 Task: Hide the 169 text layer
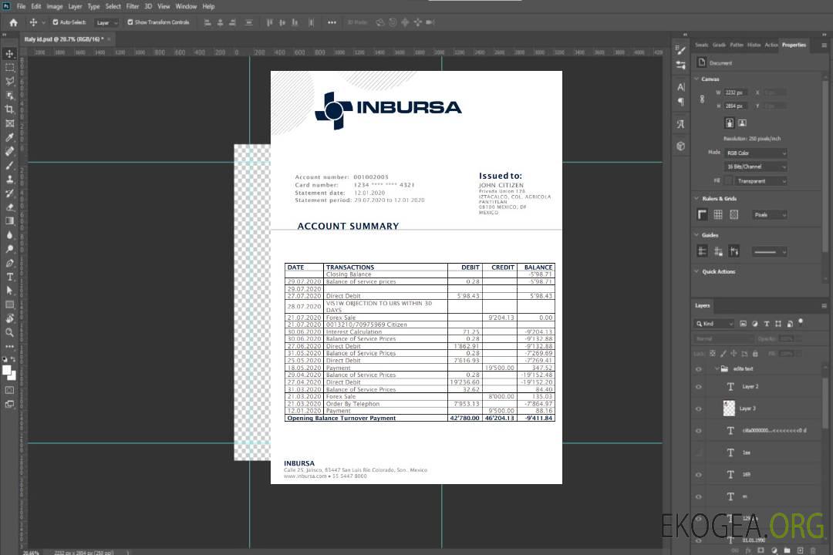pyautogui.click(x=699, y=474)
